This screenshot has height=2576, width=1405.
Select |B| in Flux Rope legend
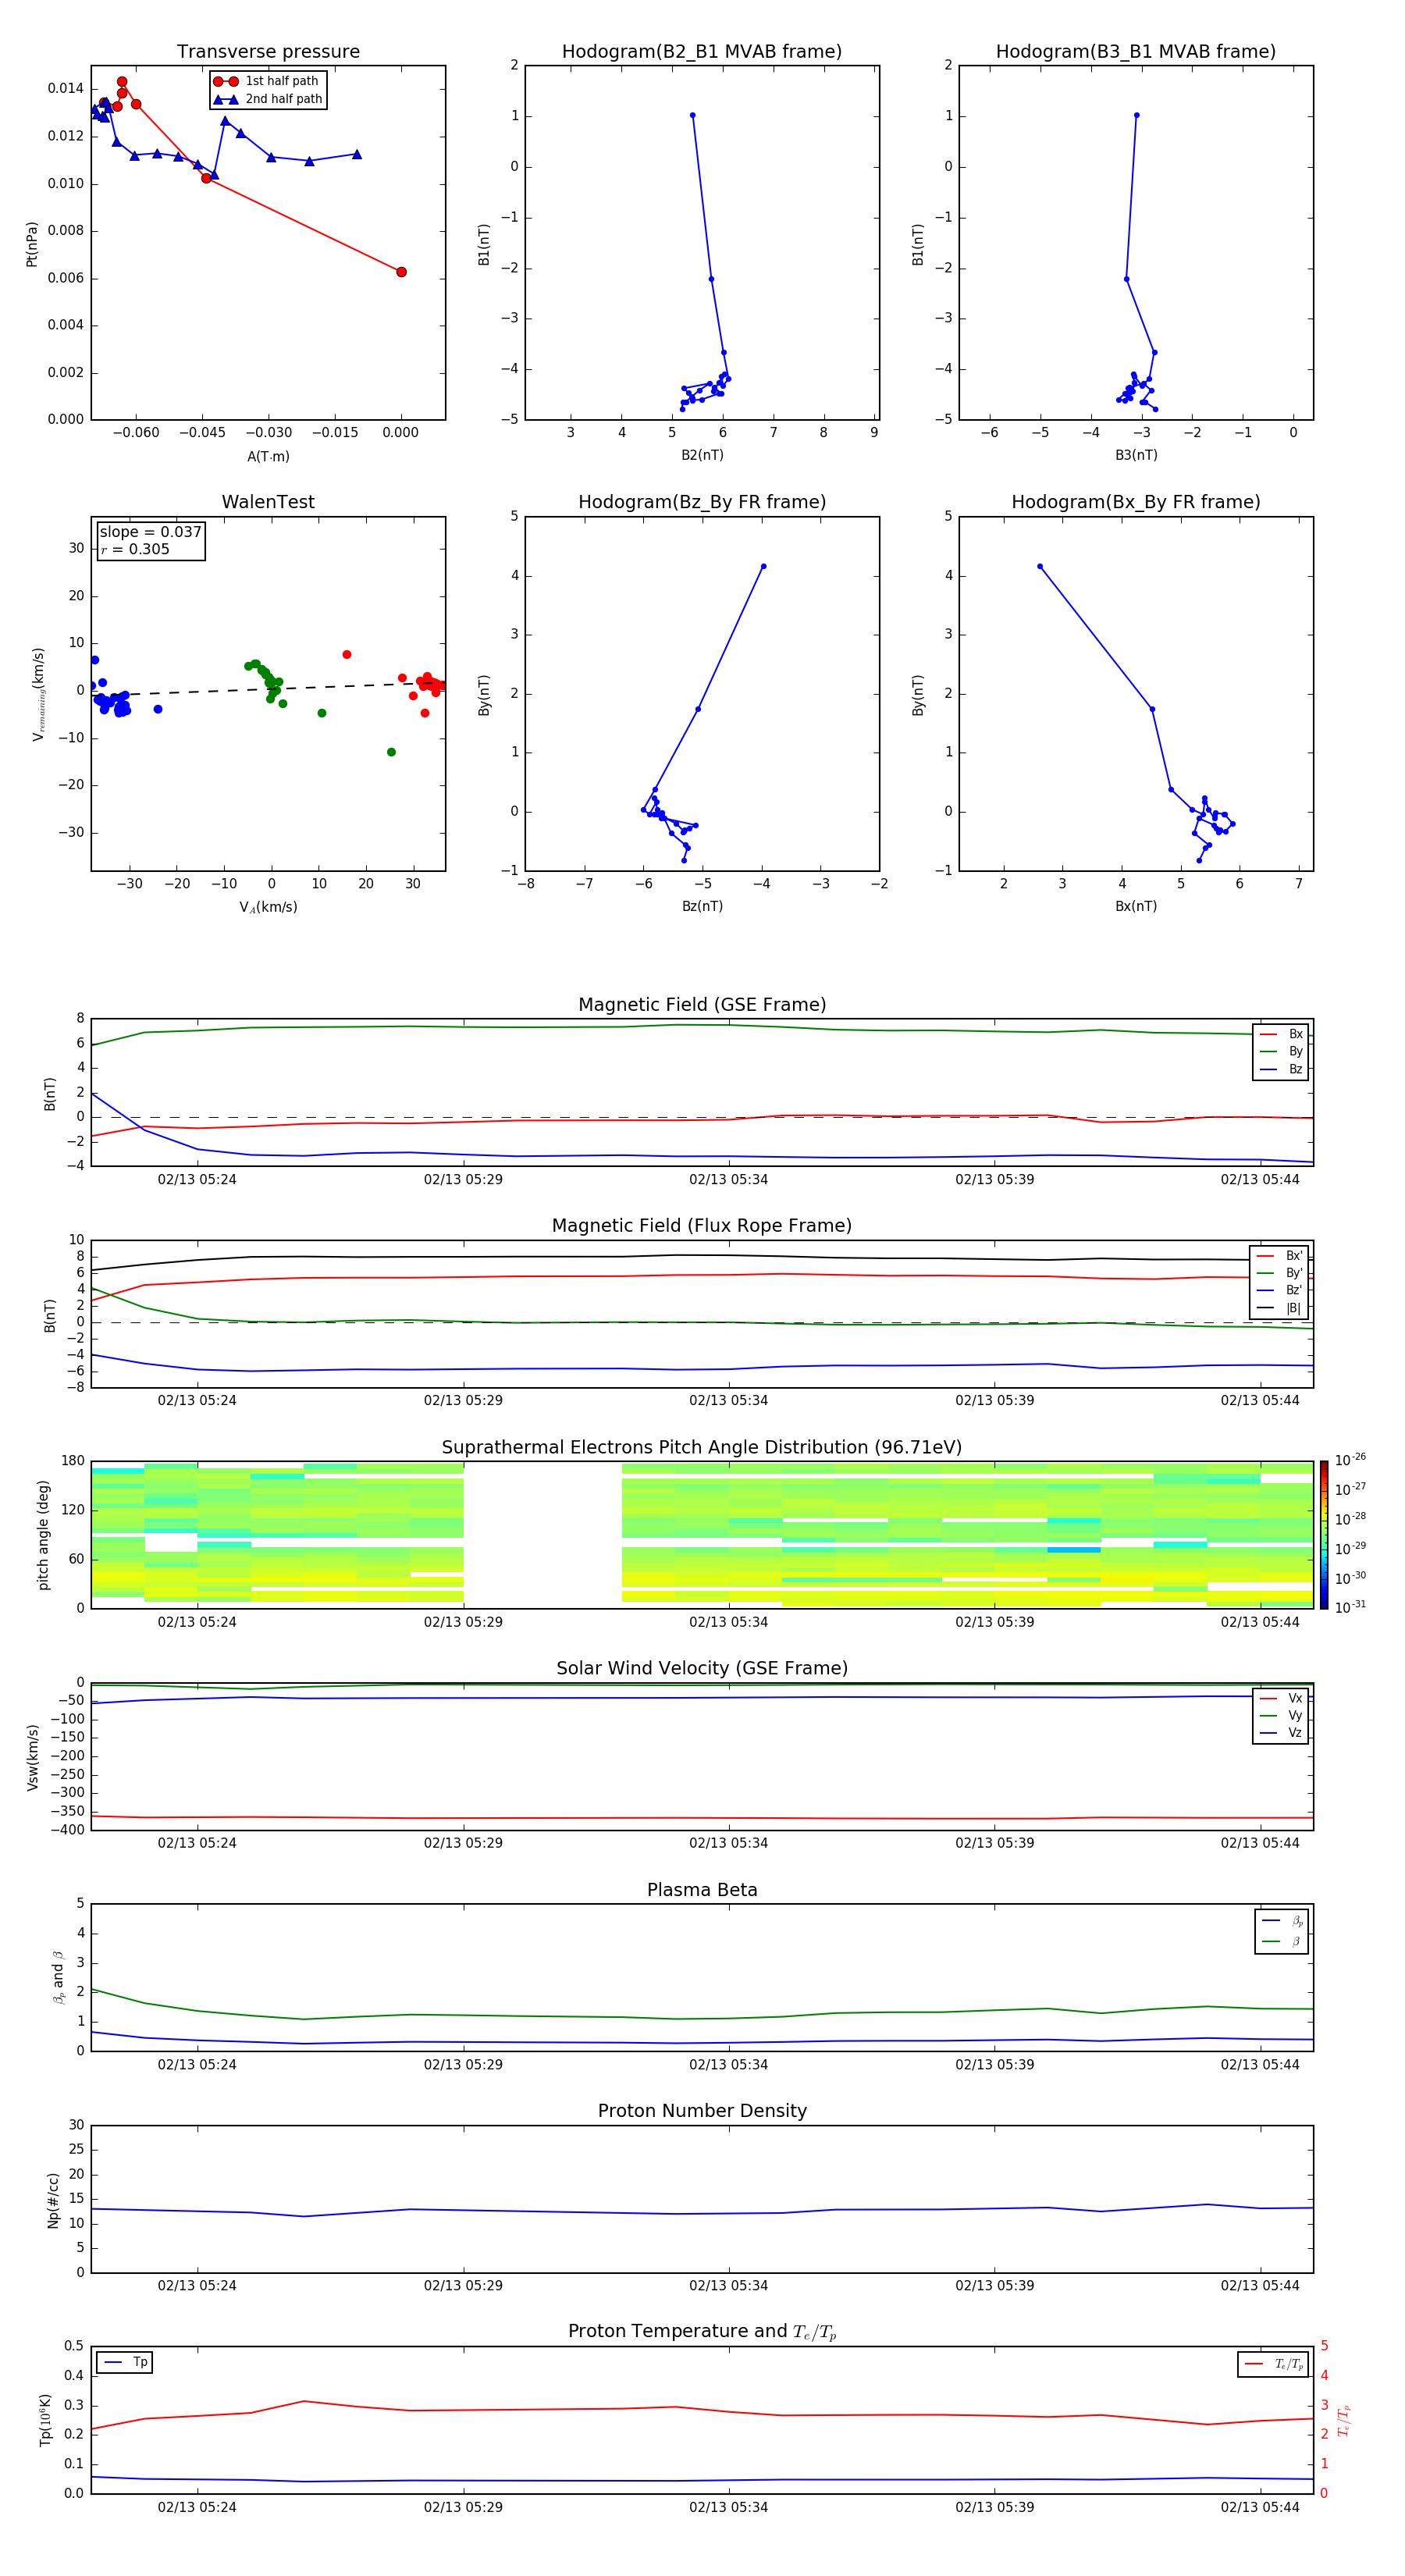tap(1279, 1308)
